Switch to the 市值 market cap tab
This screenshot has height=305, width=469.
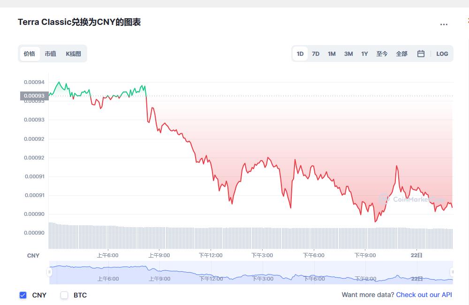50,54
